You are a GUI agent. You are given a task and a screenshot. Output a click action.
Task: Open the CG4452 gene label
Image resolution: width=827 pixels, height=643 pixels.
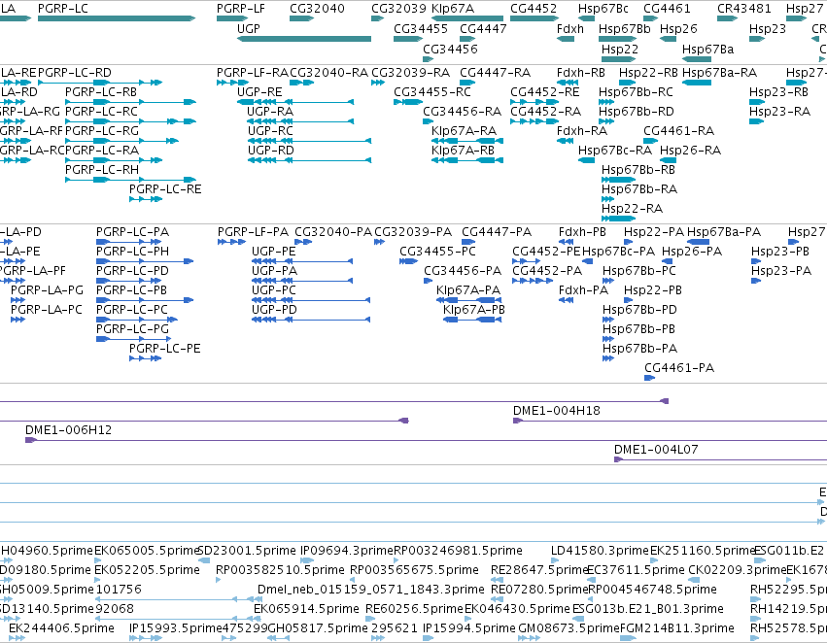point(534,9)
